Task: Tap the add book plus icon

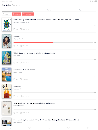Action: 49,128
